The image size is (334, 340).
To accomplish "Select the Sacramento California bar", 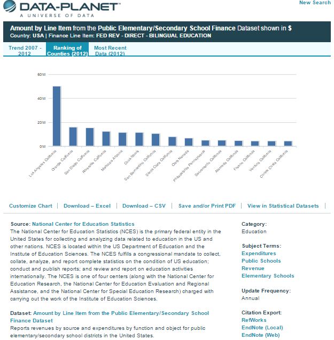I will [x=222, y=143].
